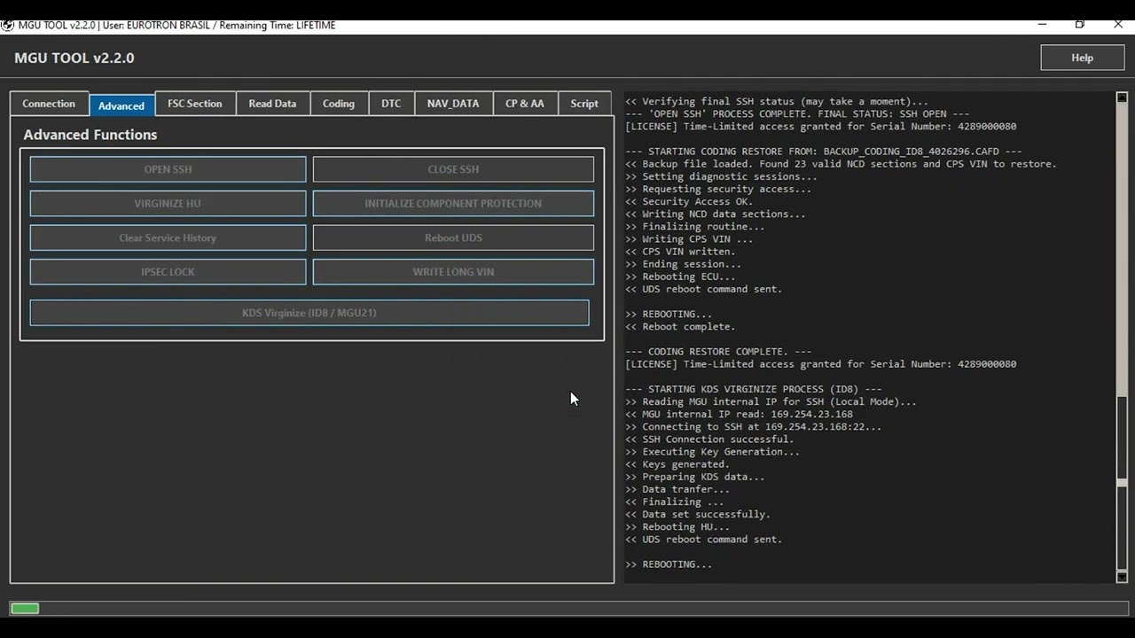Screen dimensions: 1135x638
Task: Switch to the DTC tab
Action: [x=391, y=104]
